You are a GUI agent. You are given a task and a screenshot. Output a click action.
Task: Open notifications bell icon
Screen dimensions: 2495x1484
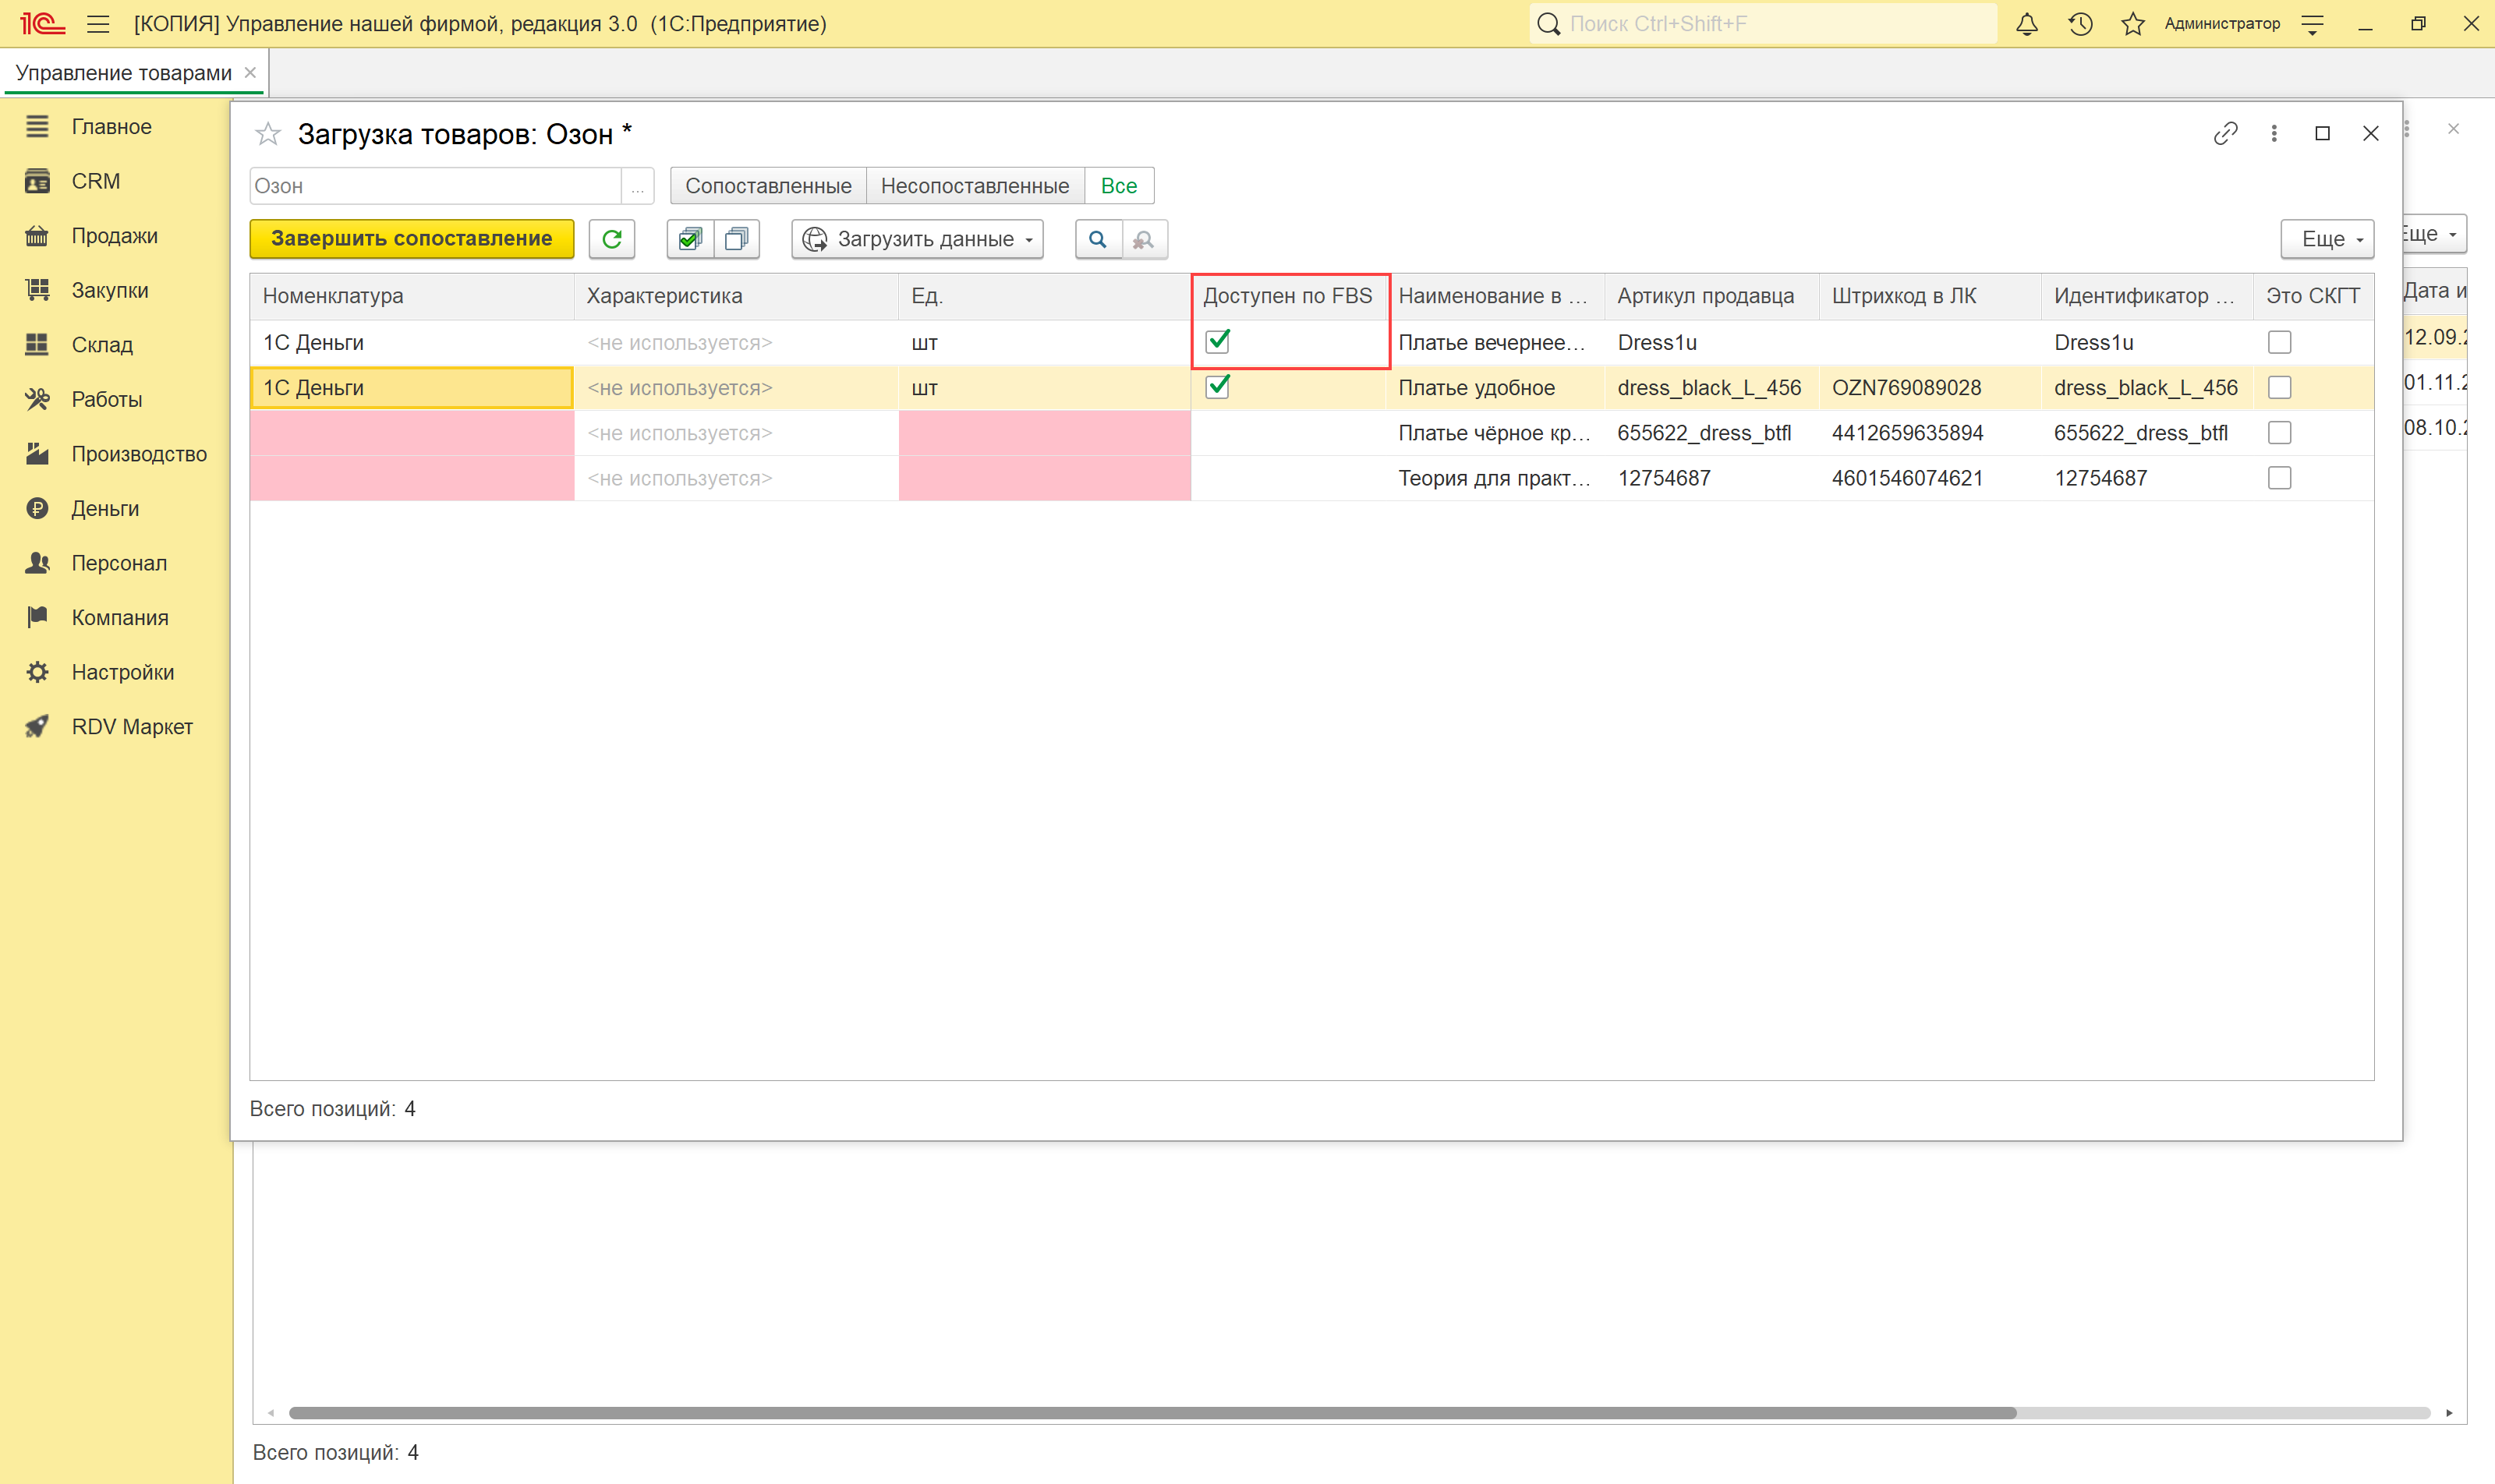click(2027, 24)
